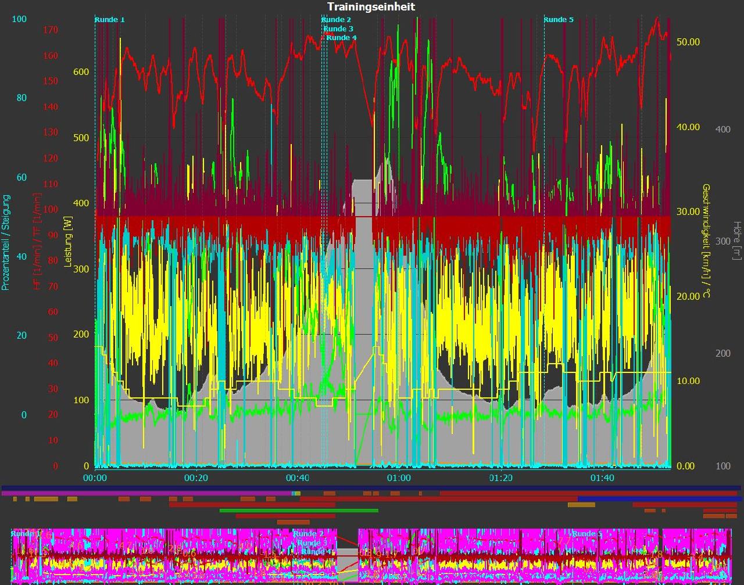Select the Runde 4 lap label
The image size is (744, 585).
tap(341, 38)
